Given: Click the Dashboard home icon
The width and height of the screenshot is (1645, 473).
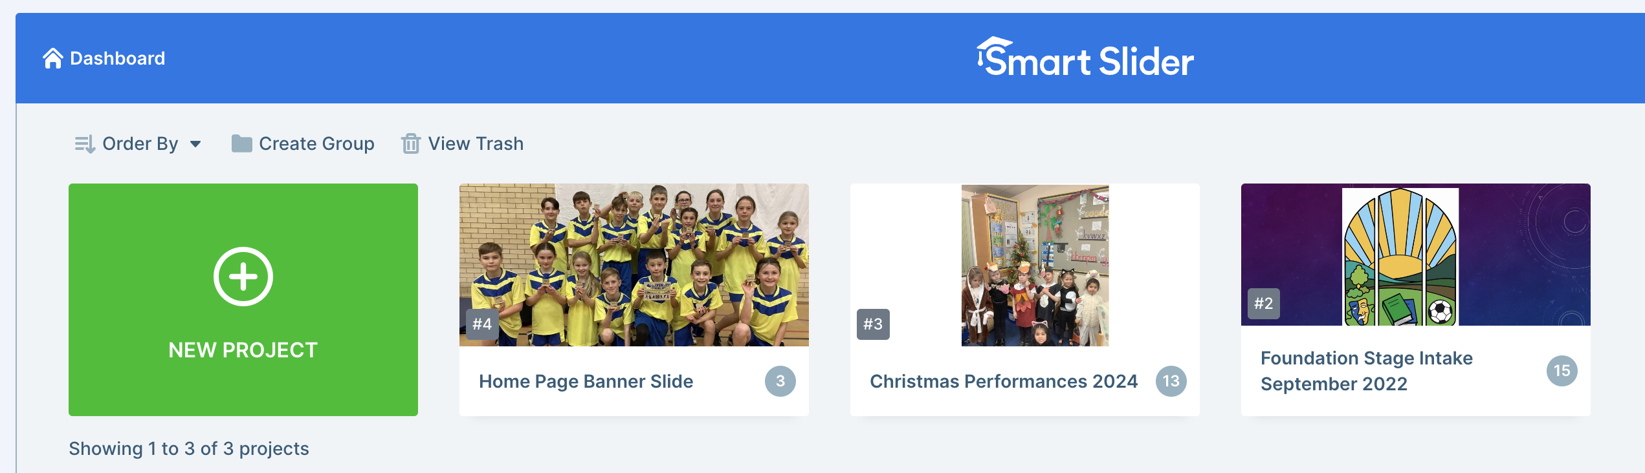Looking at the screenshot, I should click(x=52, y=58).
